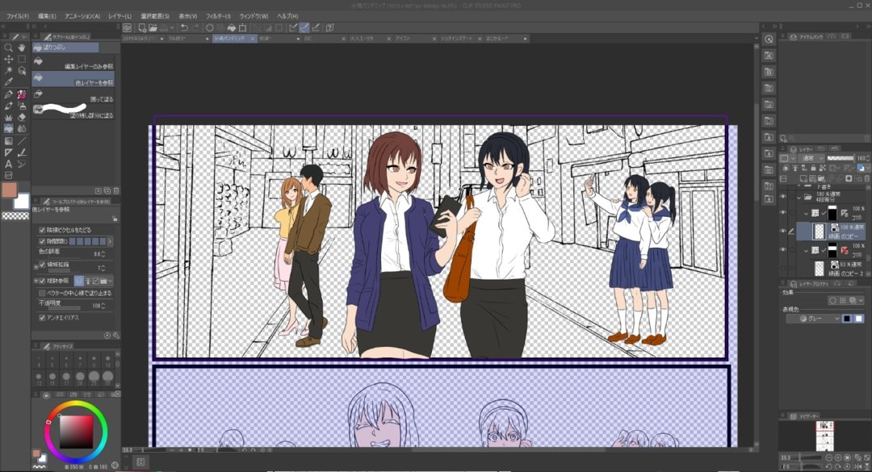Collapse the 4日等分 layer folder
This screenshot has height=472, width=872.
[799, 198]
